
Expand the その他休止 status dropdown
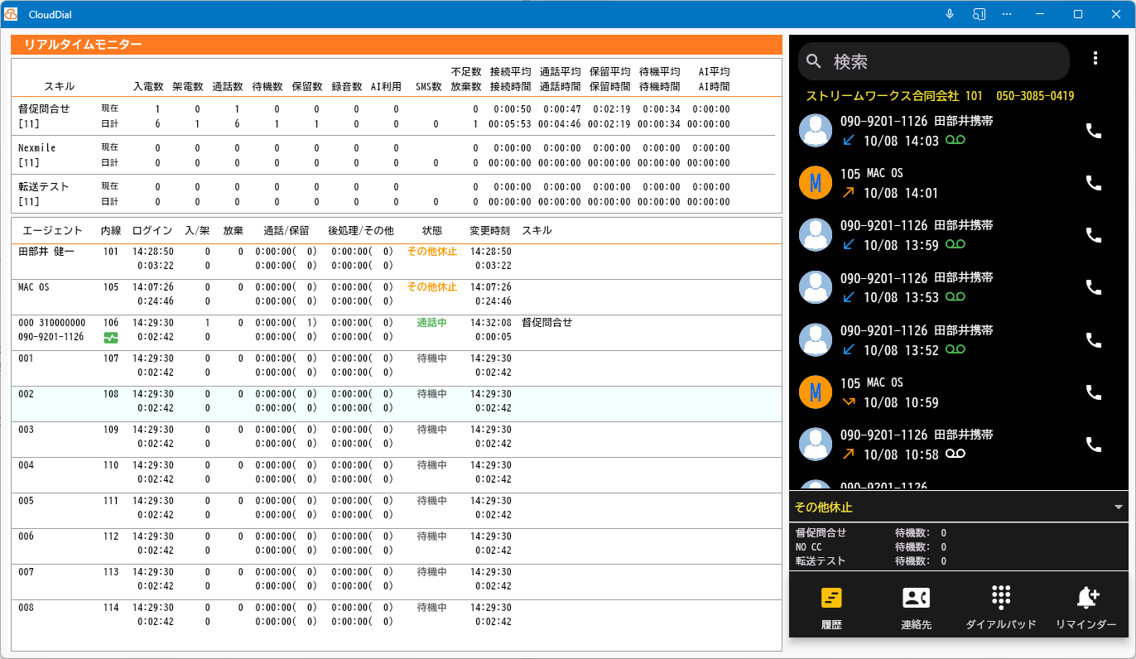click(x=1119, y=507)
